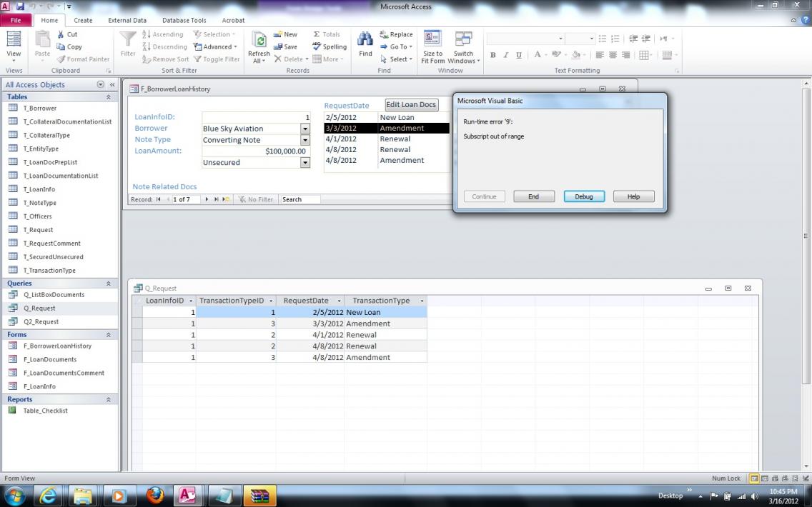Open the F_LoanInfo form in navigation pane
Image resolution: width=812 pixels, height=507 pixels.
point(39,386)
